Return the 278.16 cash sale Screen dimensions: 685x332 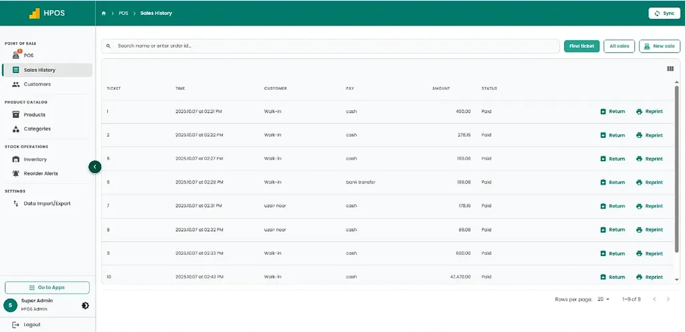[613, 135]
